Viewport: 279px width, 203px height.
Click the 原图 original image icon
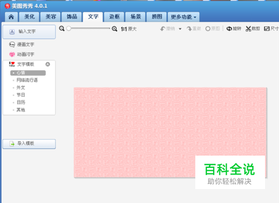[x=208, y=29]
